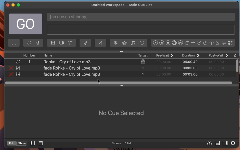Click the divider handle above the cue list

[x=122, y=52]
